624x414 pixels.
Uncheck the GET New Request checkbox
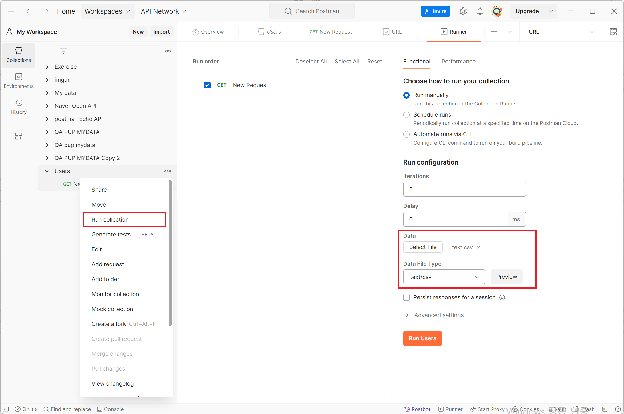pyautogui.click(x=207, y=85)
